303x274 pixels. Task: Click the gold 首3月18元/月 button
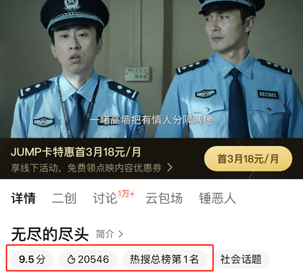tap(248, 159)
